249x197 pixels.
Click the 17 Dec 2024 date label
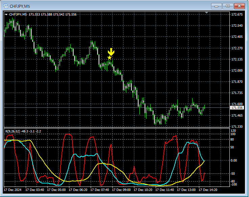point(13,190)
